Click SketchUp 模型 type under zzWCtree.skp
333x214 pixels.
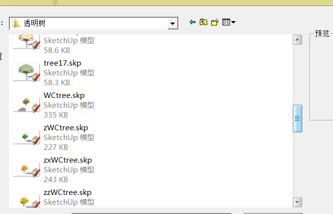[69, 202]
